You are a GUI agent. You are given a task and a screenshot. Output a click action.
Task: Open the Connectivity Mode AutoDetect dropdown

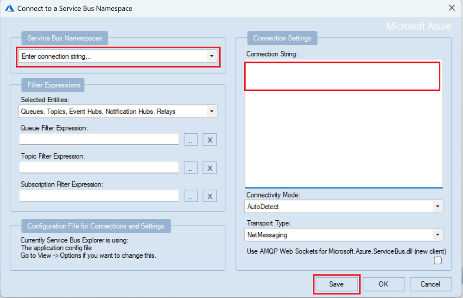tap(344, 207)
